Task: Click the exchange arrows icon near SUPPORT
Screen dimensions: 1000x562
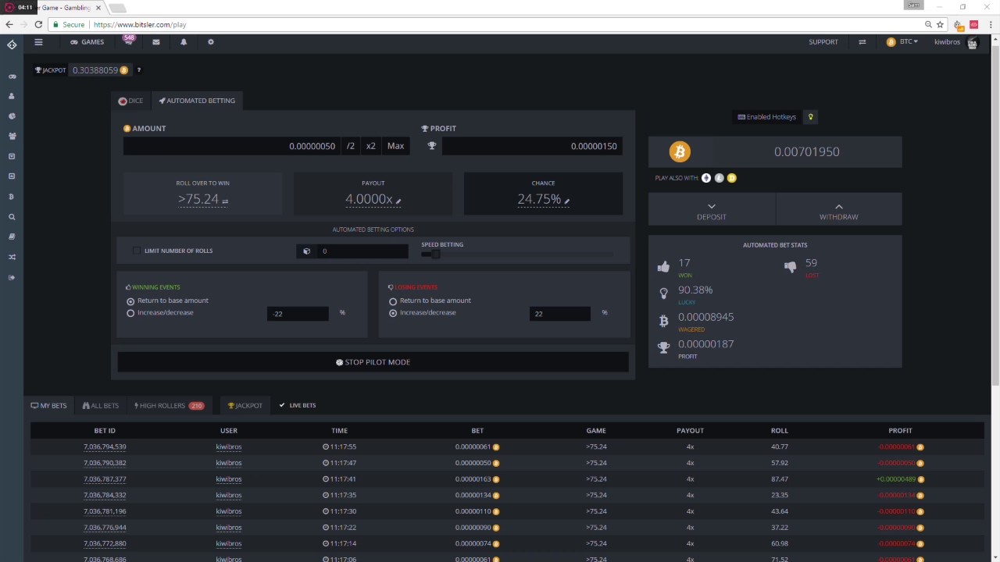Action: 862,42
